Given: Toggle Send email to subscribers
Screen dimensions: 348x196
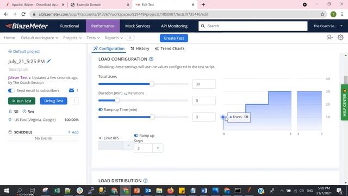Looking at the screenshot, I should [x=11, y=90].
